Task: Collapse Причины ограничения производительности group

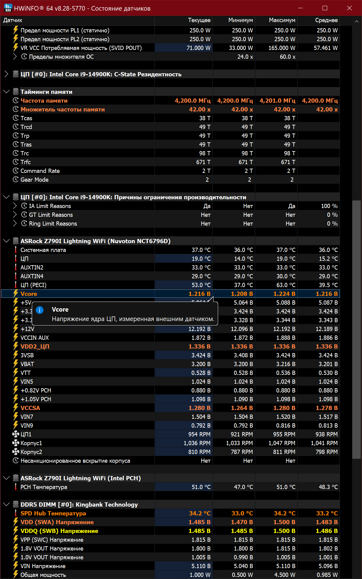Action: tap(6, 197)
